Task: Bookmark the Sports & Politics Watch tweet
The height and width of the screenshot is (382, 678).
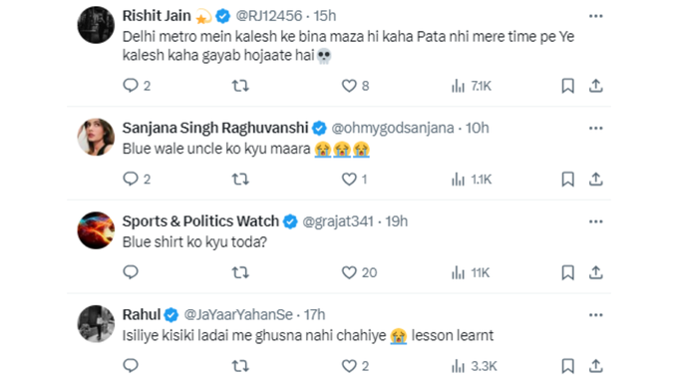Action: tap(567, 272)
